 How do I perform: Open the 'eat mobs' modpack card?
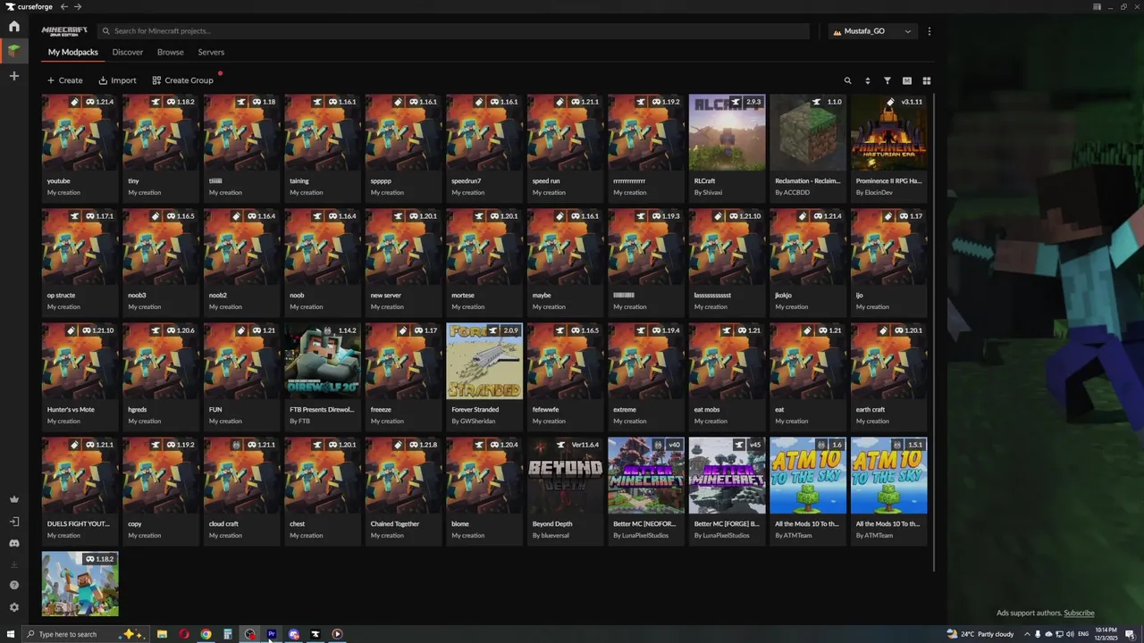[727, 375]
